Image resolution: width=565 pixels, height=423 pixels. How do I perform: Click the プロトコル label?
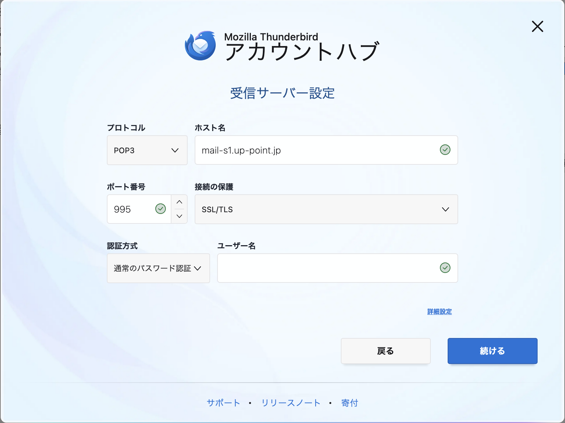[126, 128]
